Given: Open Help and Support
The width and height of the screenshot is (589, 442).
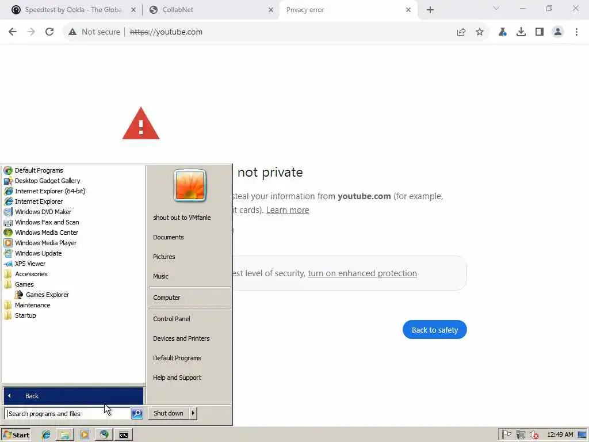Looking at the screenshot, I should (x=177, y=378).
